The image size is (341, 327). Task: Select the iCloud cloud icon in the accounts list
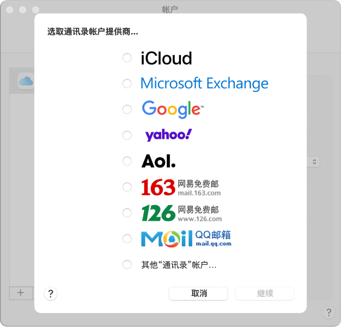26,81
